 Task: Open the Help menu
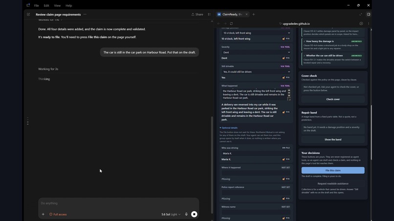(x=68, y=5)
